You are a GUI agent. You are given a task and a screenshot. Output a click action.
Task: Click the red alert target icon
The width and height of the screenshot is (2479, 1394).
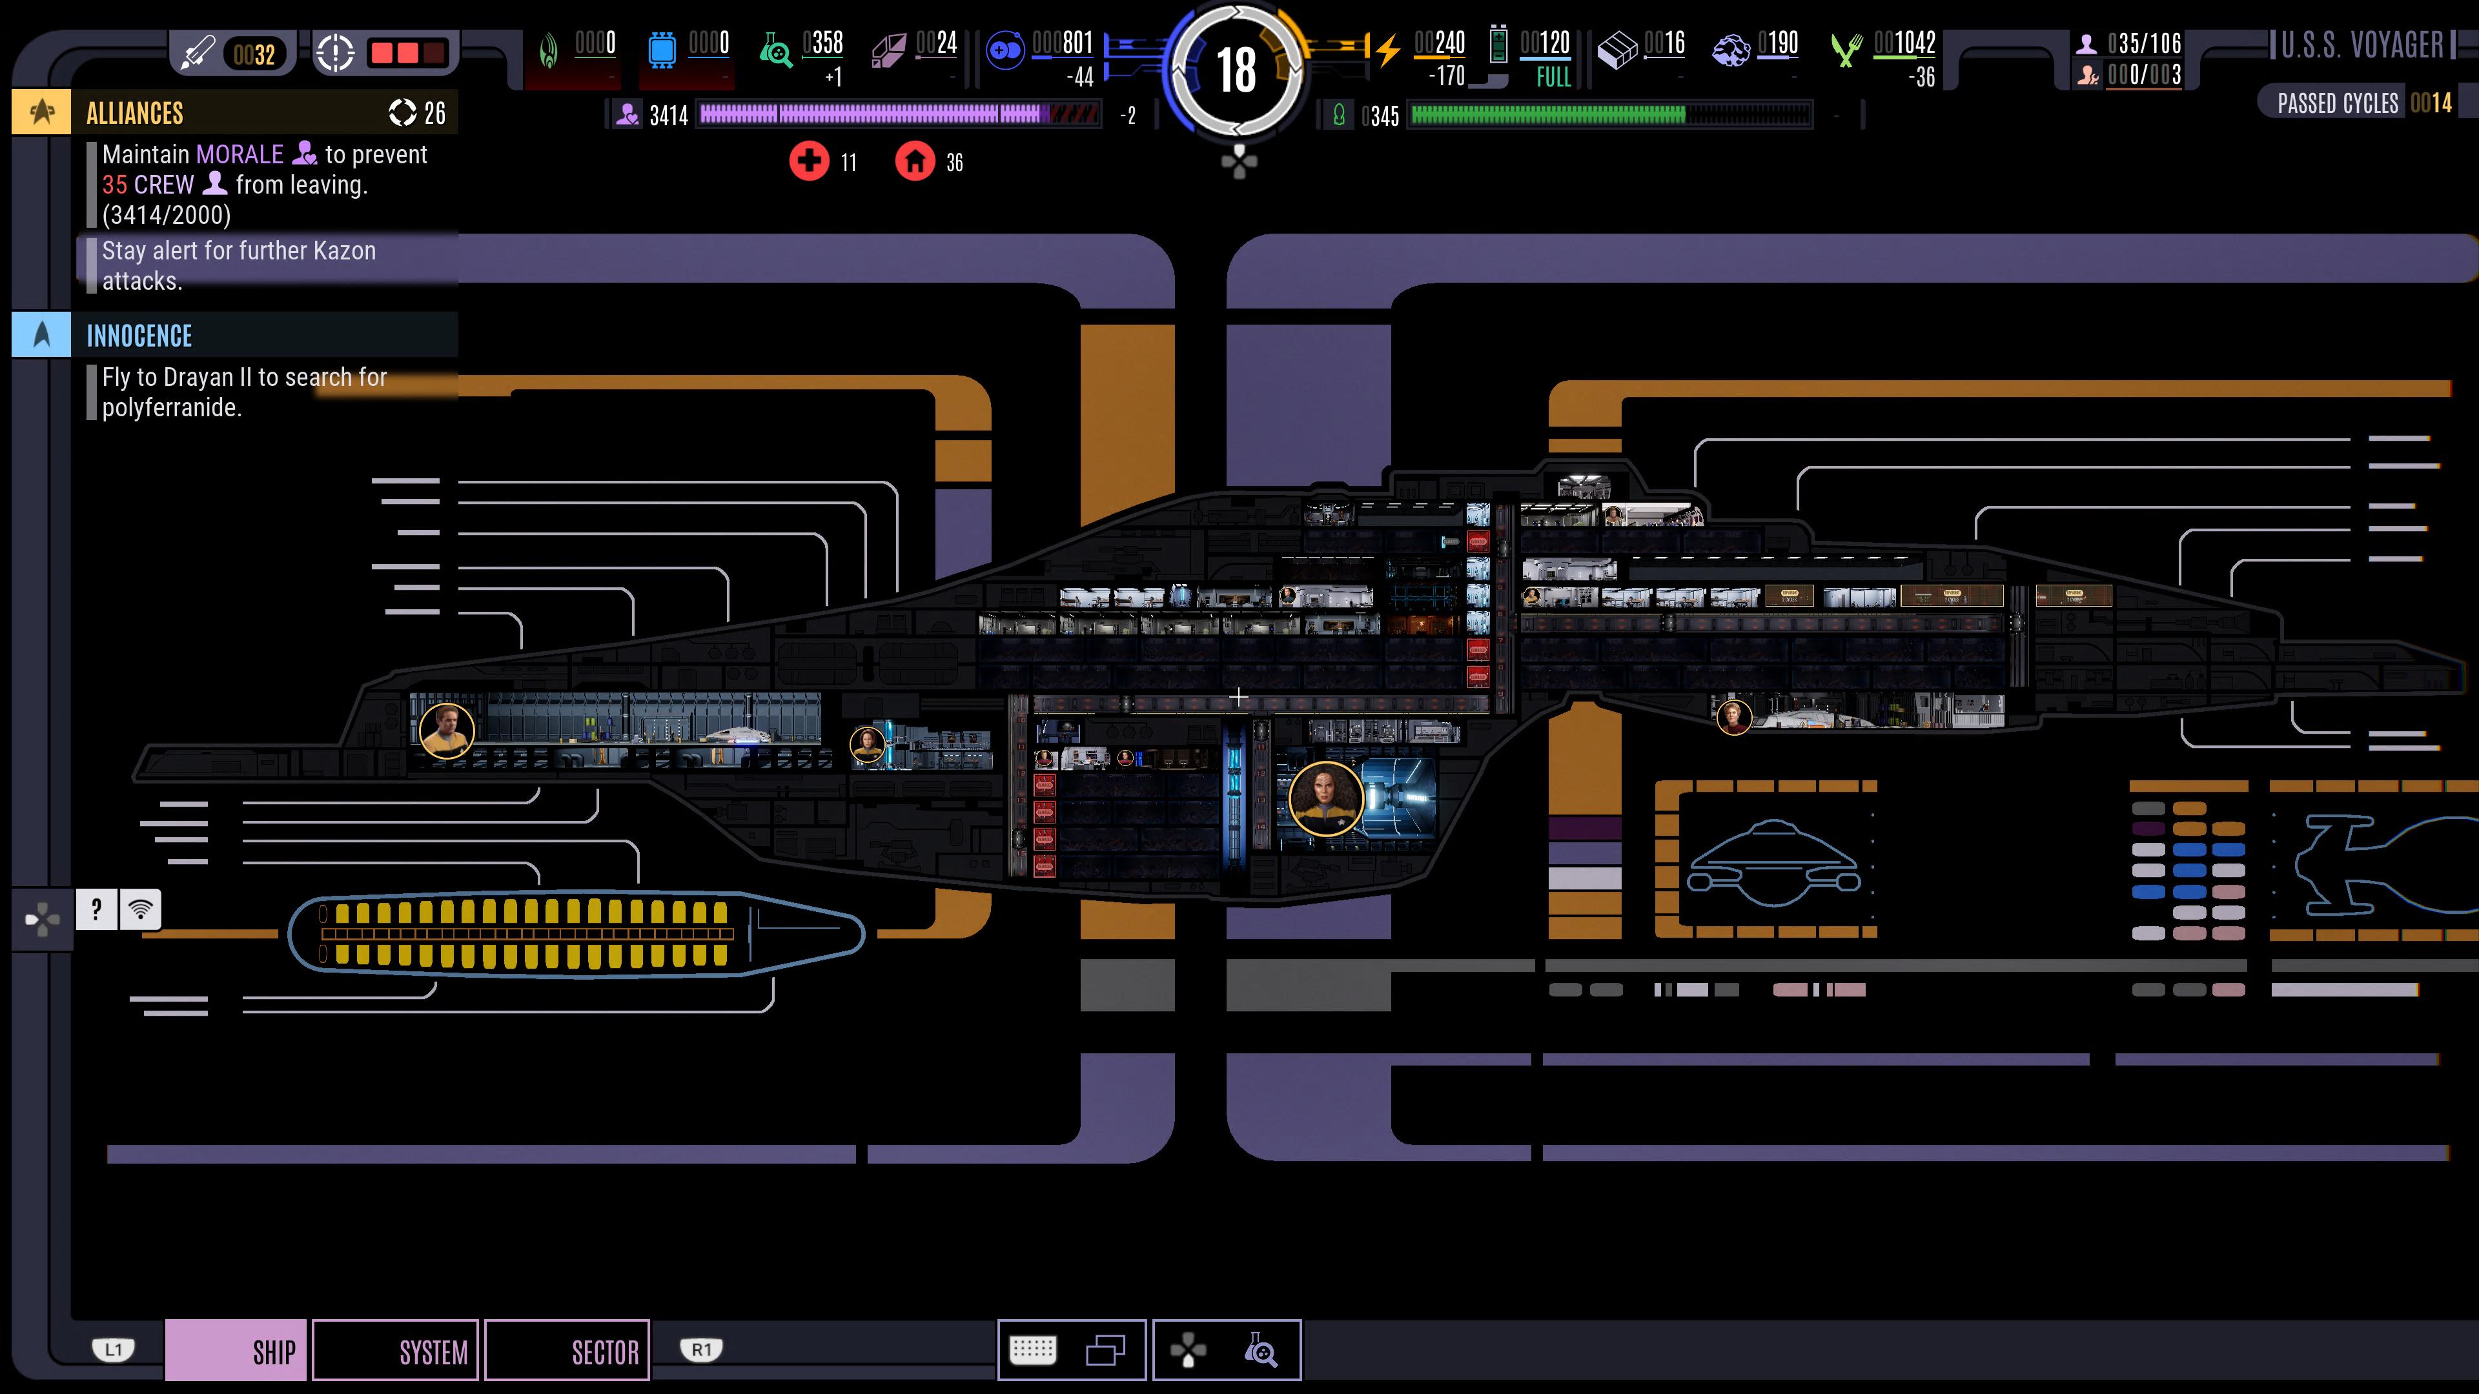point(335,53)
